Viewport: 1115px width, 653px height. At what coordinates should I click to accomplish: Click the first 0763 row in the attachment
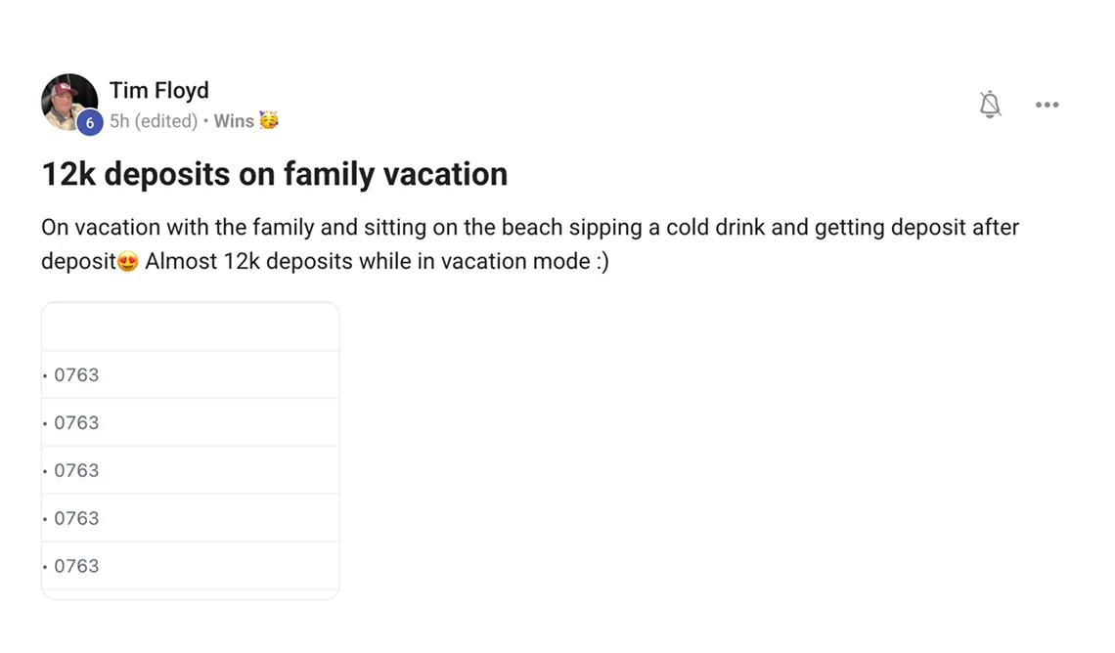[x=76, y=374]
